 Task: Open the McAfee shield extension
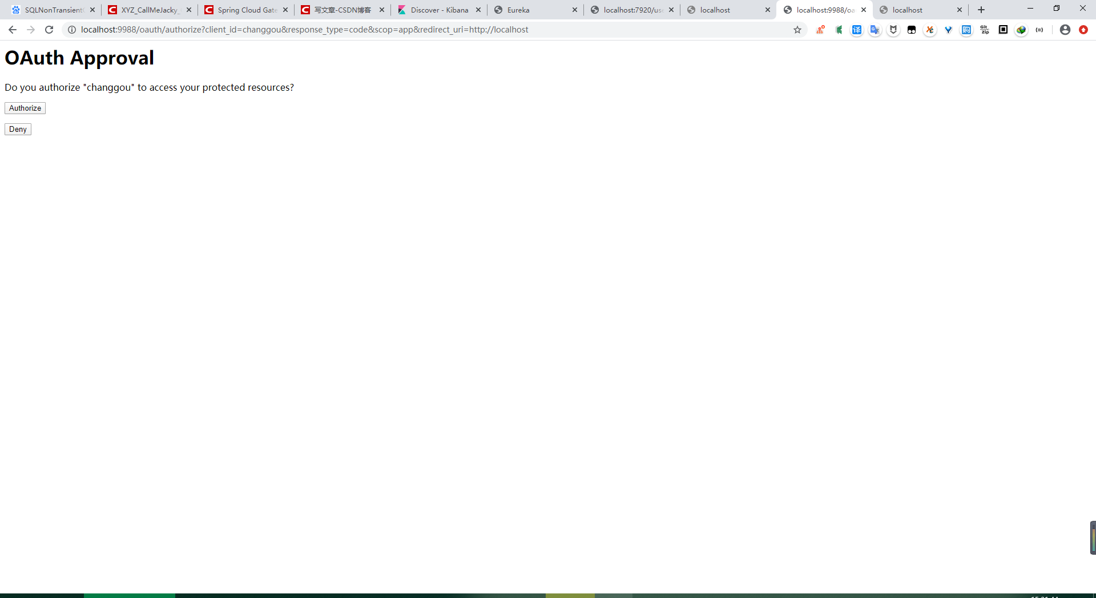pyautogui.click(x=893, y=30)
